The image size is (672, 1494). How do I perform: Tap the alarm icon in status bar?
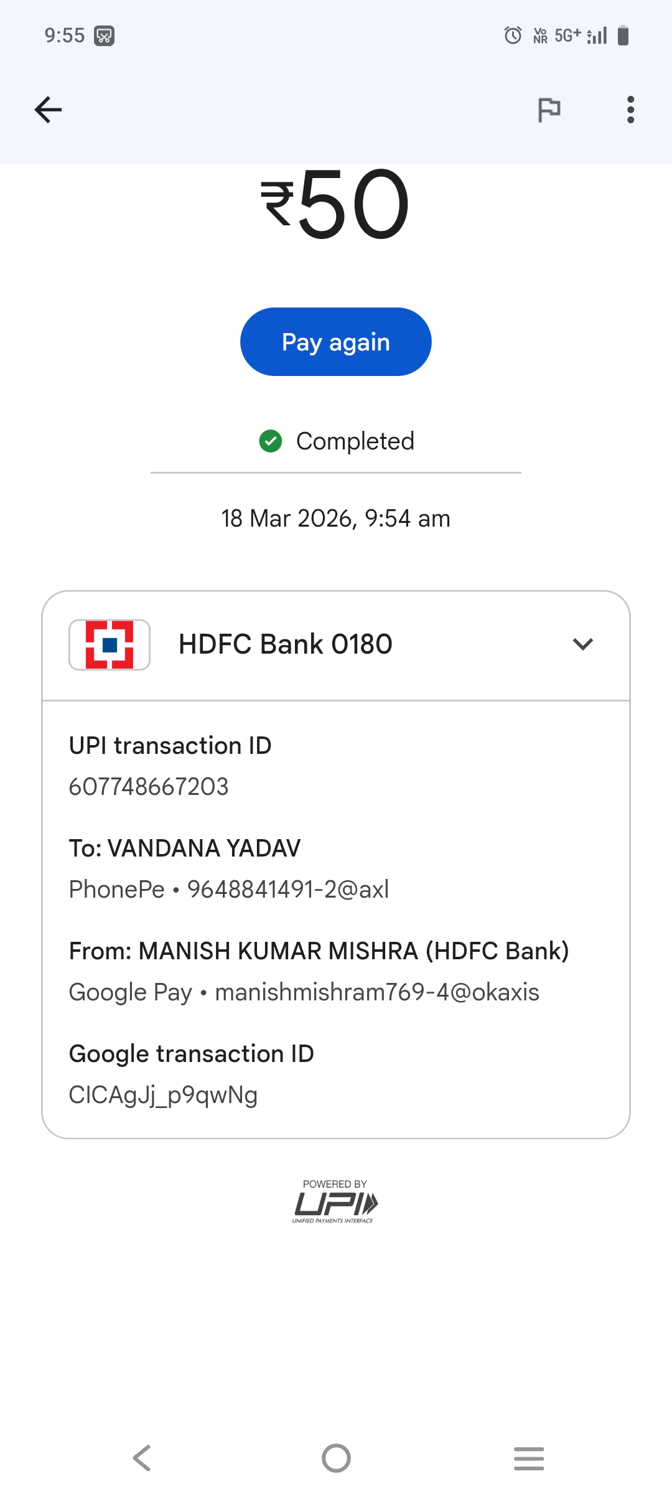click(513, 35)
